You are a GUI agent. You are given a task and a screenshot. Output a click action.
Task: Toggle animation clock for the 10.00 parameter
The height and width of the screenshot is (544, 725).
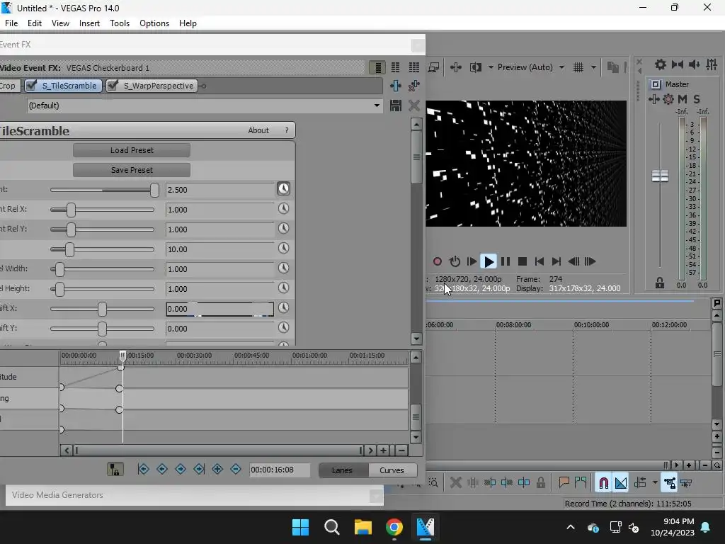coord(283,249)
